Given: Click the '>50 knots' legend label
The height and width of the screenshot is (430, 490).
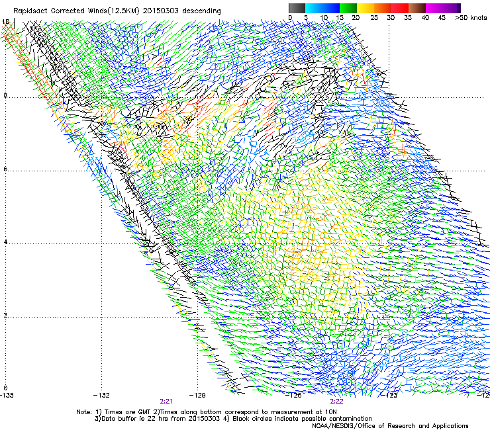Looking at the screenshot, I should 471,18.
